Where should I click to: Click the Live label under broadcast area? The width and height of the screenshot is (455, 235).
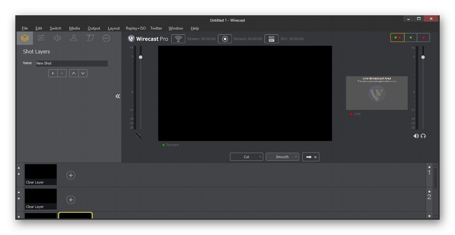tap(357, 114)
